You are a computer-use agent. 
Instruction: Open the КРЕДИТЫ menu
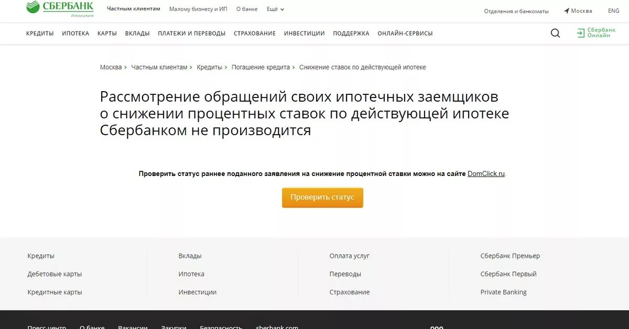(40, 34)
